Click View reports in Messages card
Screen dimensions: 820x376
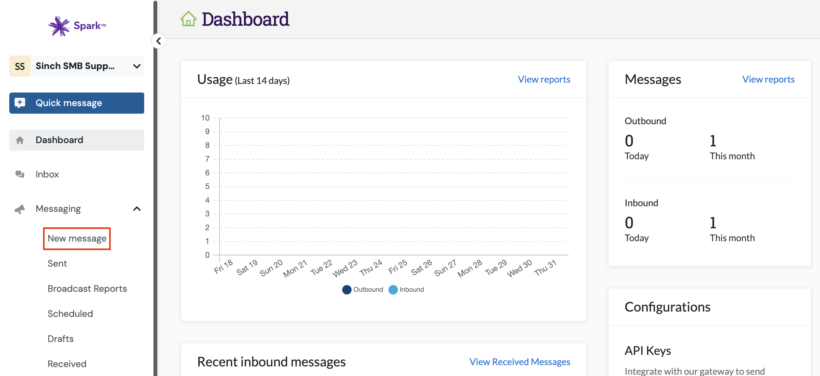tap(768, 80)
